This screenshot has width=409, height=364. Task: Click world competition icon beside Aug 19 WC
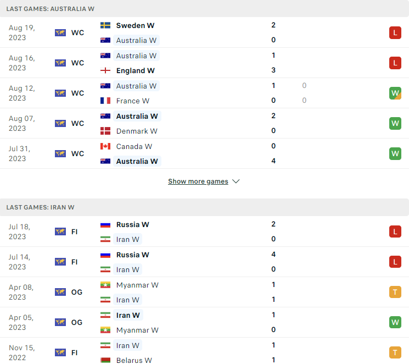coord(60,32)
